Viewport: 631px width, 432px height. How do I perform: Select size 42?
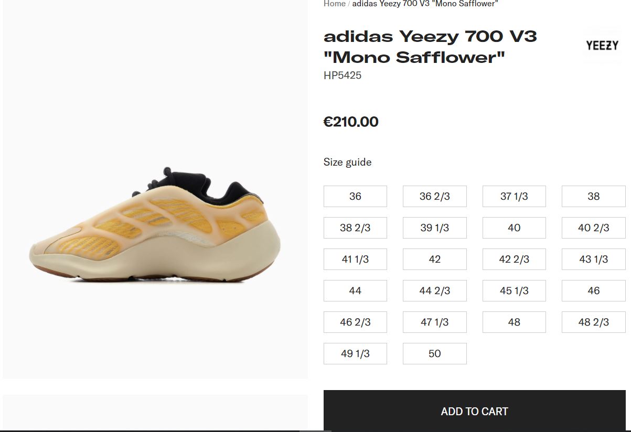click(434, 259)
